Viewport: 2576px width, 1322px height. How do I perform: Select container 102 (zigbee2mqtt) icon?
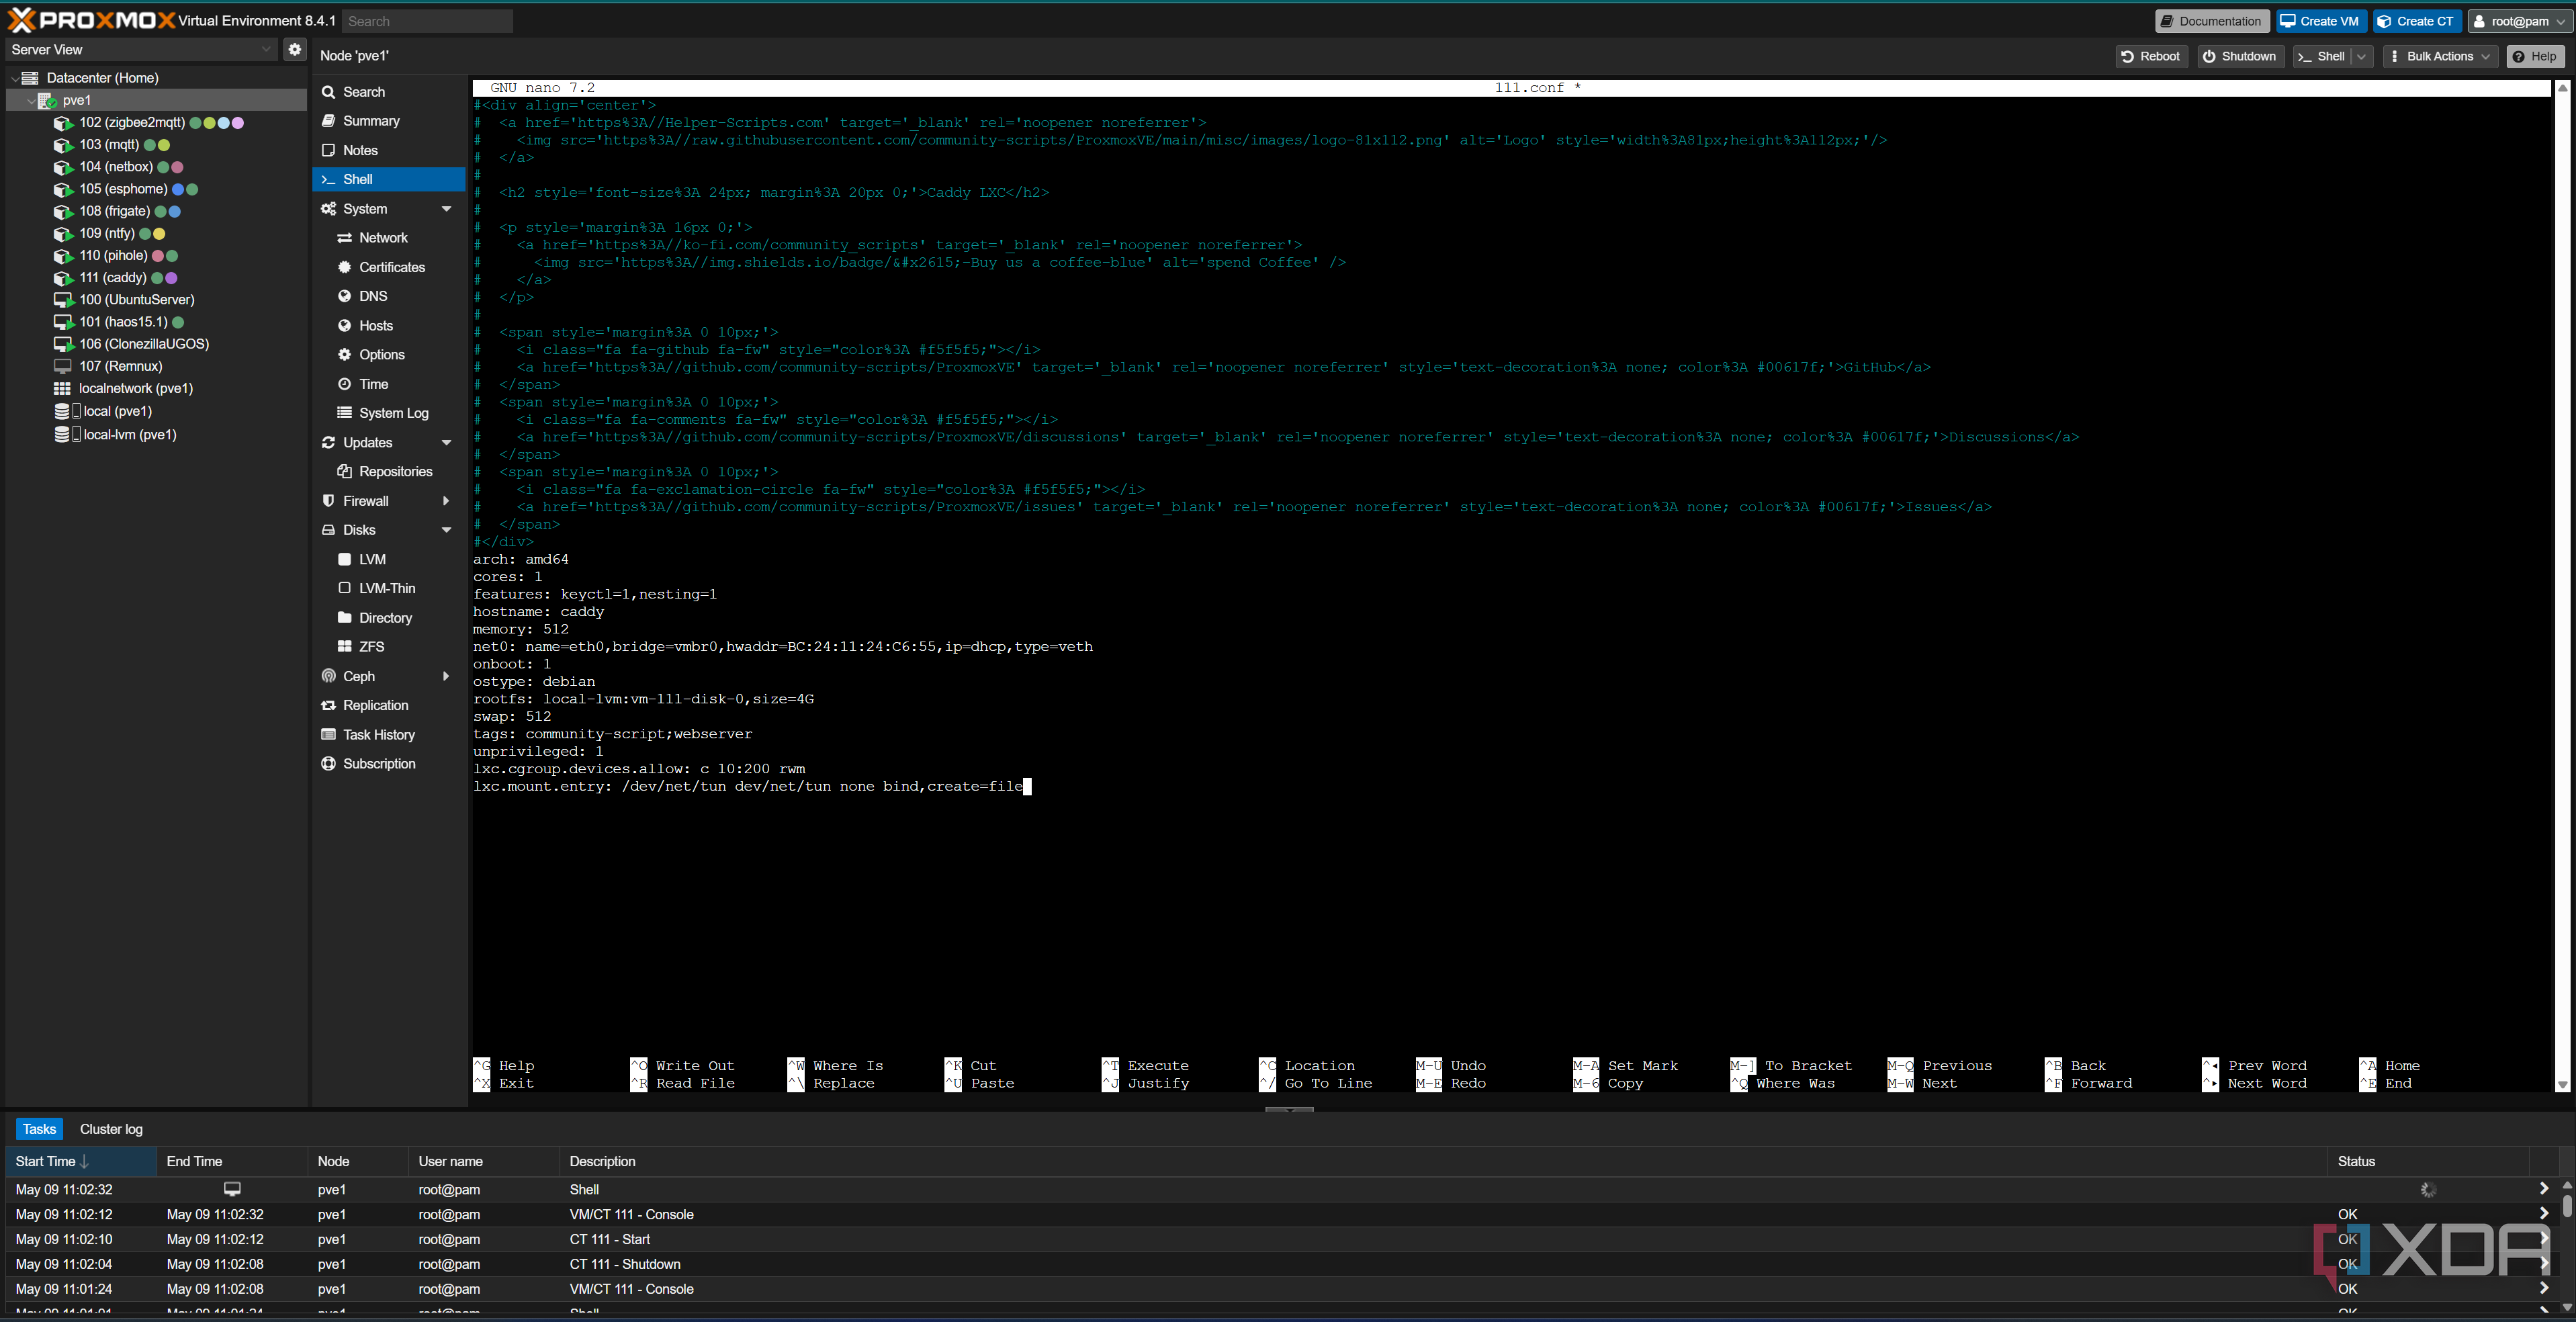point(63,123)
